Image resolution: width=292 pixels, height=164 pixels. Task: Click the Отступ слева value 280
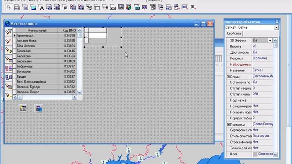coord(262,94)
